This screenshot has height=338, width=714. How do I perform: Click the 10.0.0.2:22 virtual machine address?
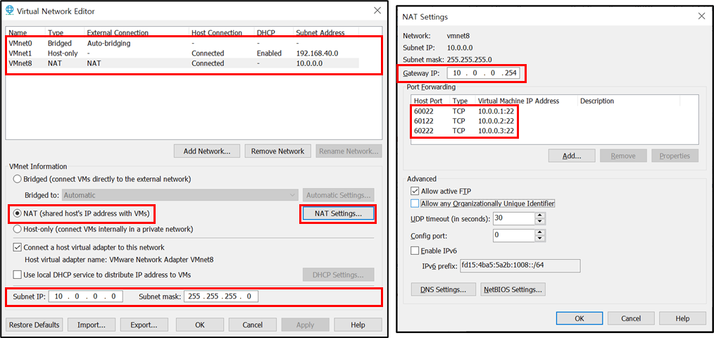(x=496, y=121)
